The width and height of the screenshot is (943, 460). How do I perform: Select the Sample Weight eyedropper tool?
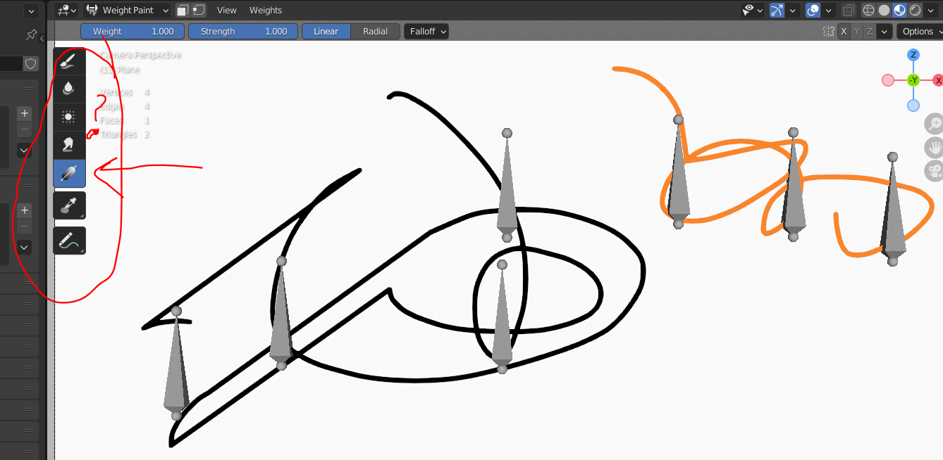pos(69,205)
